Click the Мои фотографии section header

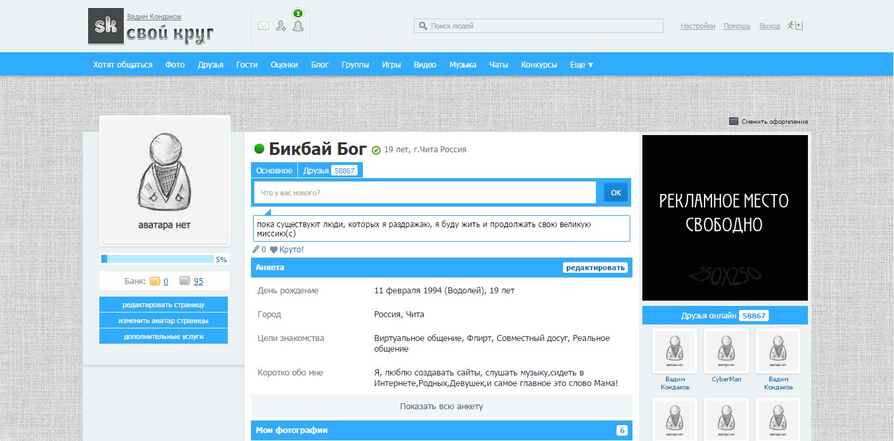(442, 430)
